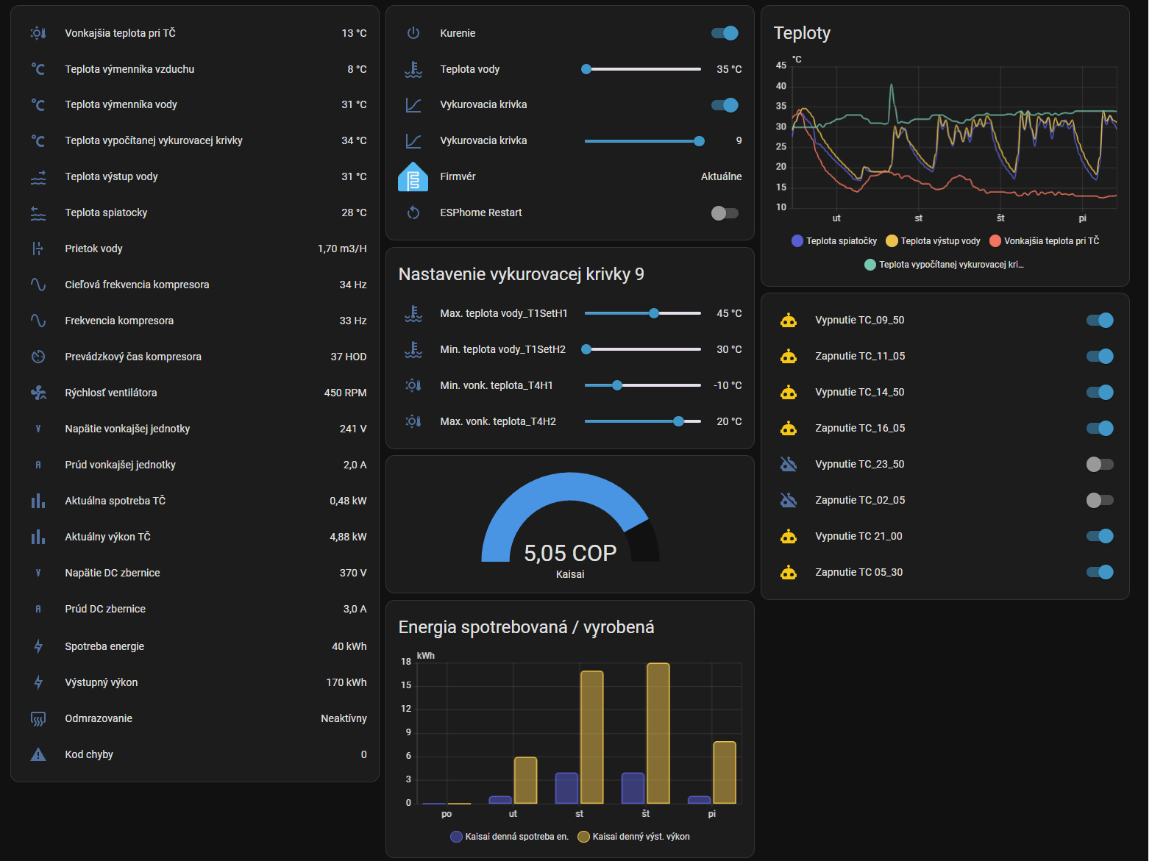Image resolution: width=1152 pixels, height=861 pixels.
Task: Click the warning triangle icon for Kod chyby
Action: [38, 754]
